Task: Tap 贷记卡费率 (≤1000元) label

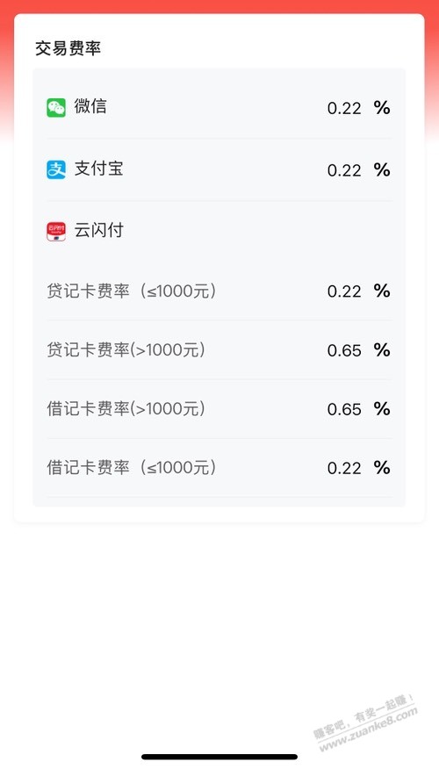Action: pyautogui.click(x=132, y=291)
